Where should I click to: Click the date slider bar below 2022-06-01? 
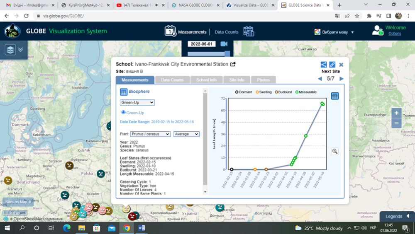click(x=207, y=53)
